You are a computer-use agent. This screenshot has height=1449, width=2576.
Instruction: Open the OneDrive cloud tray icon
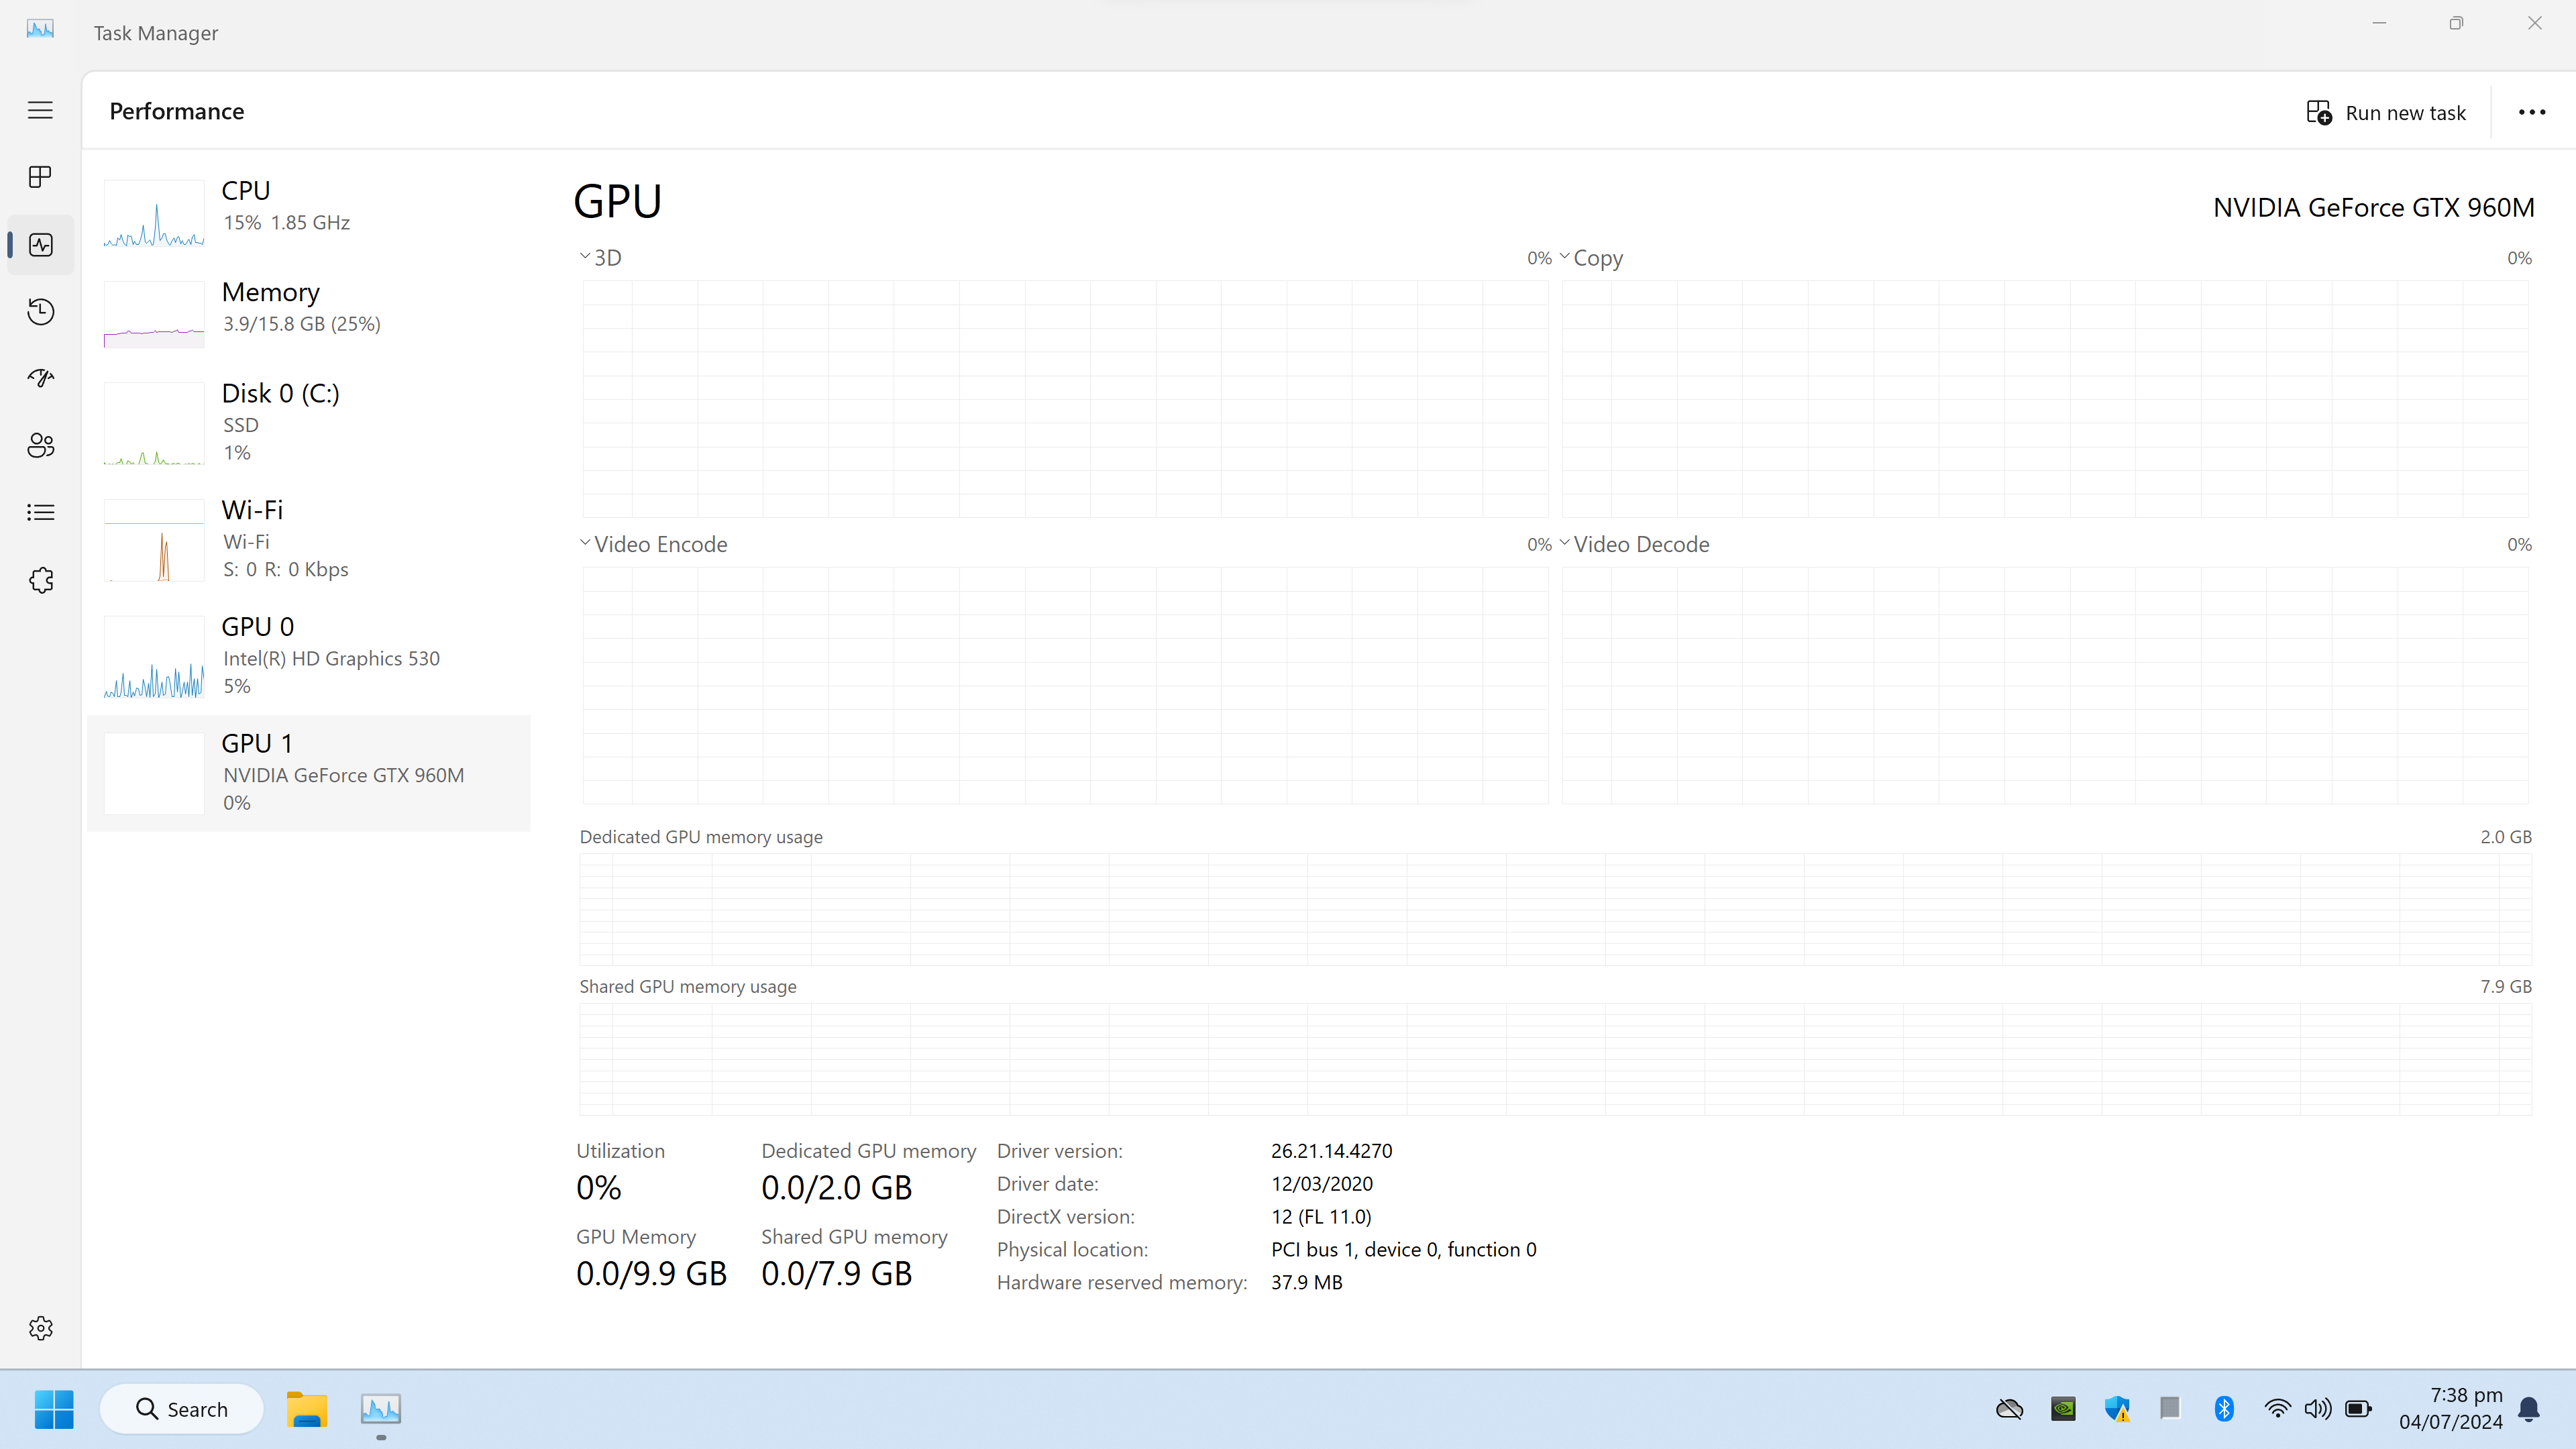[x=2009, y=1409]
